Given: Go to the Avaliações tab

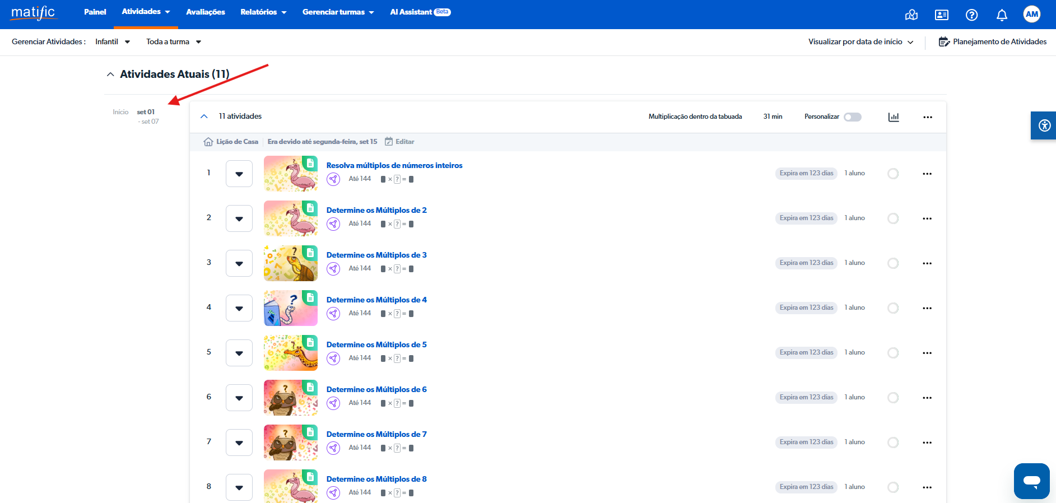Looking at the screenshot, I should [205, 12].
